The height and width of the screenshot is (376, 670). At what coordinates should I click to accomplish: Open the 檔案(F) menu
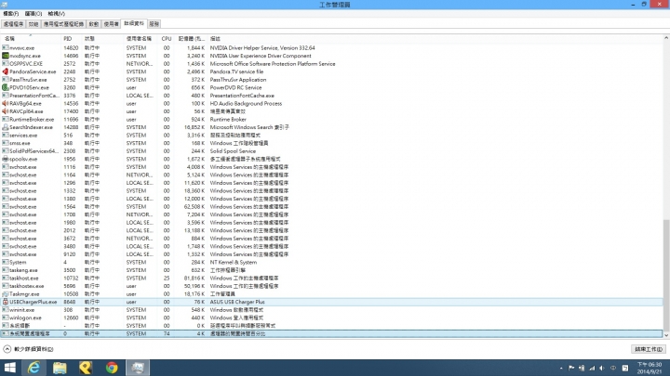click(10, 14)
